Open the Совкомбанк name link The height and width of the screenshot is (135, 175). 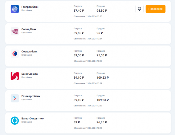point(29,52)
